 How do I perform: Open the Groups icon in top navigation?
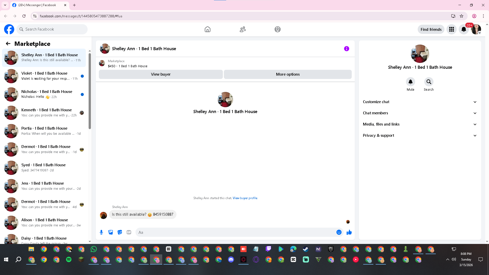278,29
